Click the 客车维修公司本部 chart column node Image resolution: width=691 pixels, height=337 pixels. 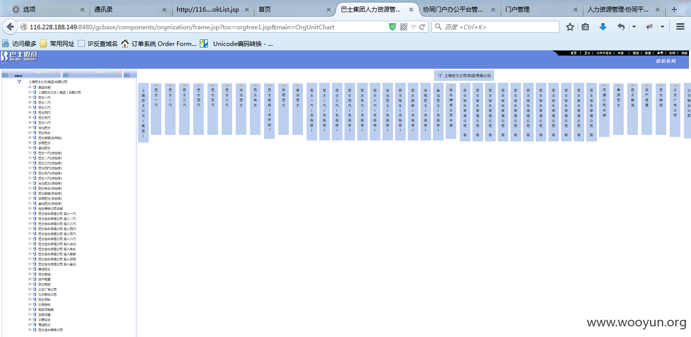(451, 111)
